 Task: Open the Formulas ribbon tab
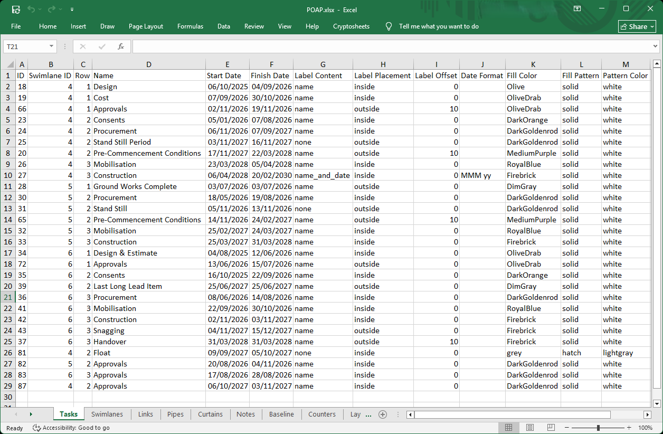(x=190, y=26)
